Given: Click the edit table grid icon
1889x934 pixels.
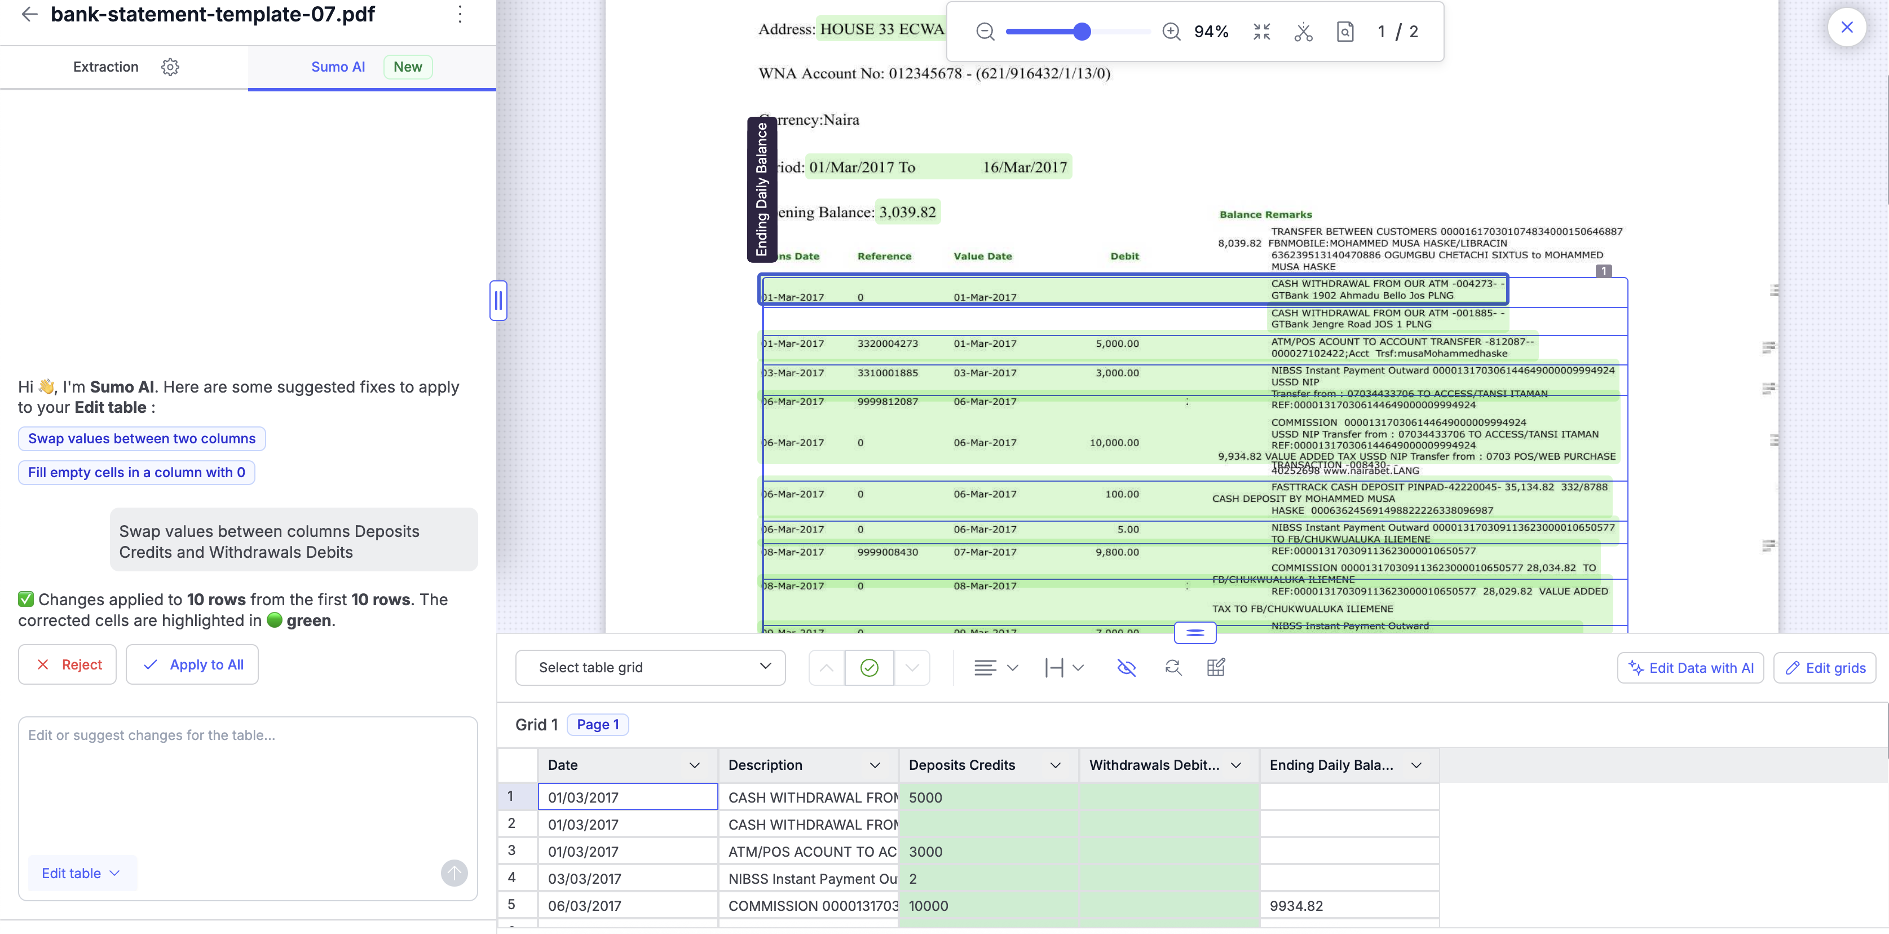Looking at the screenshot, I should click(x=1215, y=667).
